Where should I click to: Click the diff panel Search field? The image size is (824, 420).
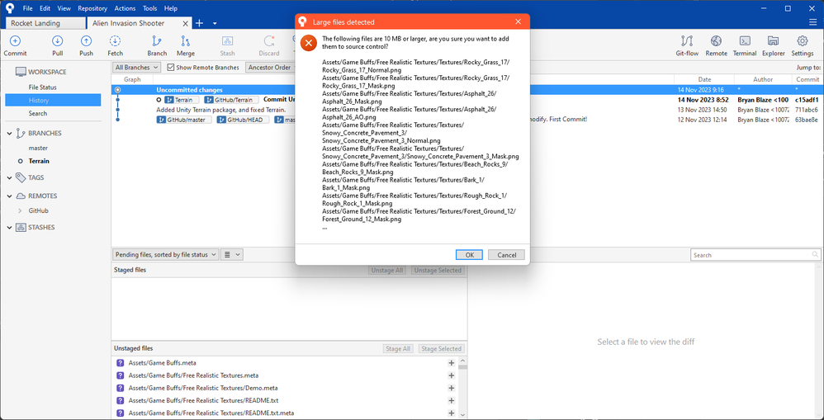pyautogui.click(x=755, y=255)
